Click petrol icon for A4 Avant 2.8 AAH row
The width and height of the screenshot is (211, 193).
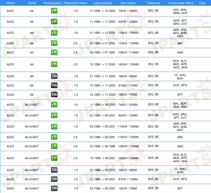pyautogui.click(x=54, y=146)
